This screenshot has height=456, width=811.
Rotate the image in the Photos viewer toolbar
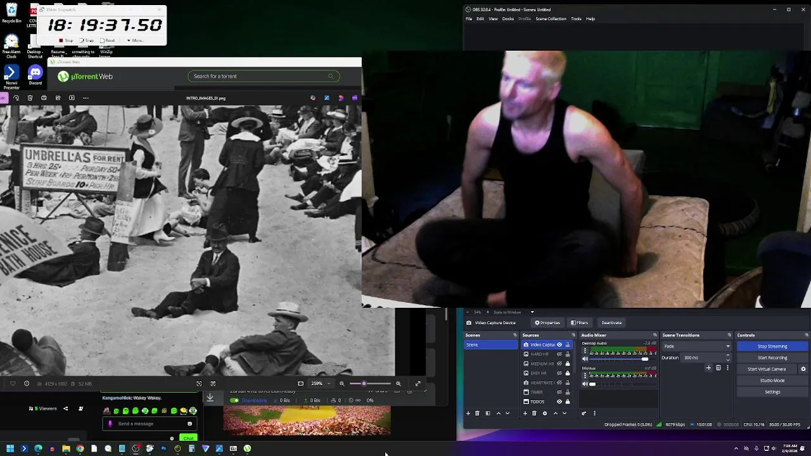pyautogui.click(x=16, y=98)
